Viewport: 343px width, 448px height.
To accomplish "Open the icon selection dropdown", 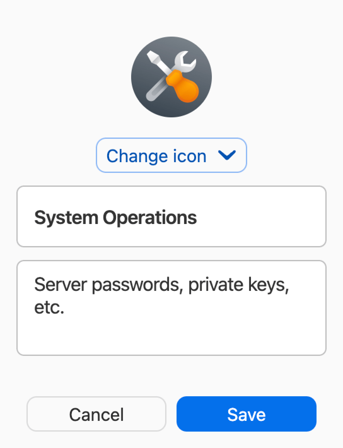I will (171, 155).
